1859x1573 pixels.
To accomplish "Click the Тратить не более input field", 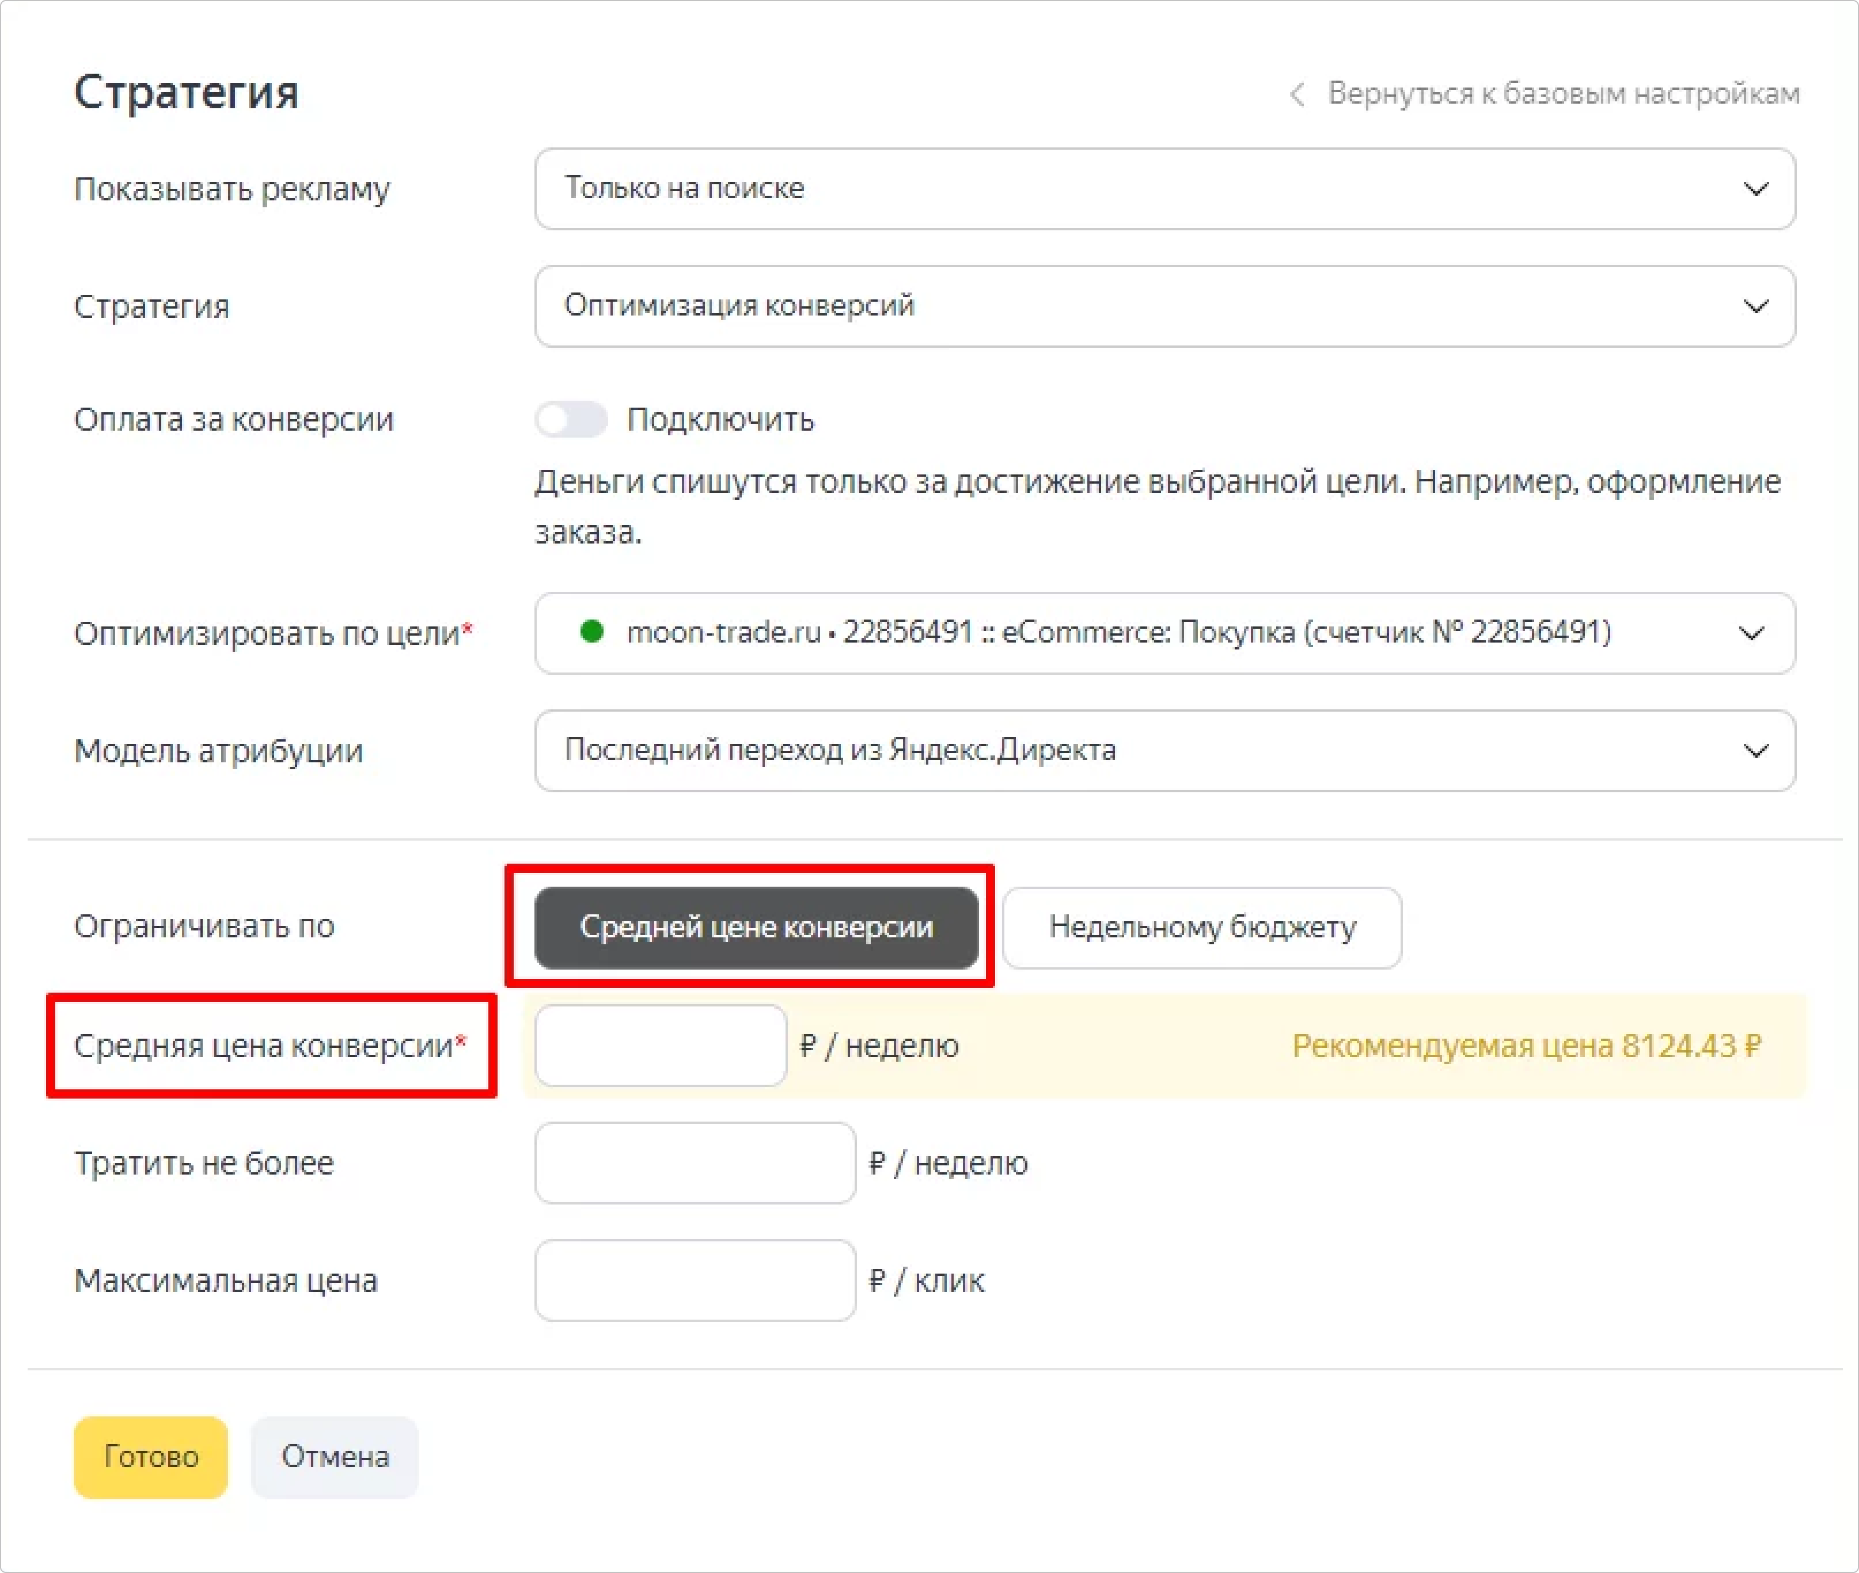I will coord(695,1163).
